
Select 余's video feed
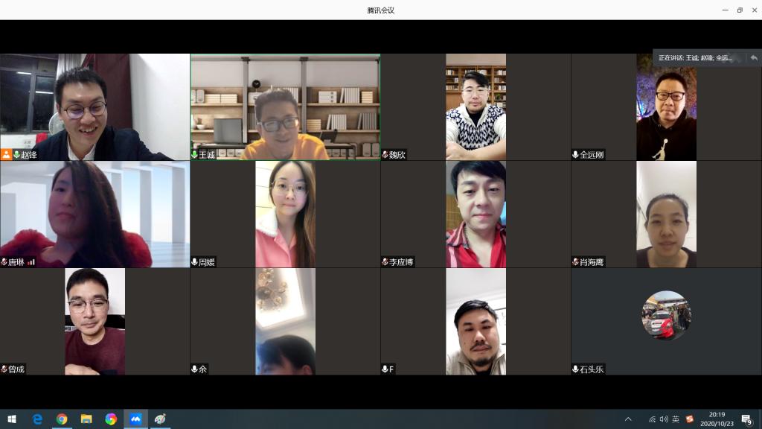[x=285, y=322]
